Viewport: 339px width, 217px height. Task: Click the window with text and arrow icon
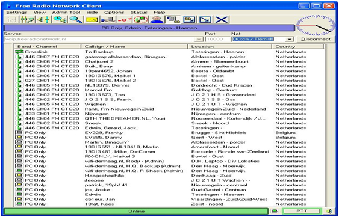coord(189,20)
